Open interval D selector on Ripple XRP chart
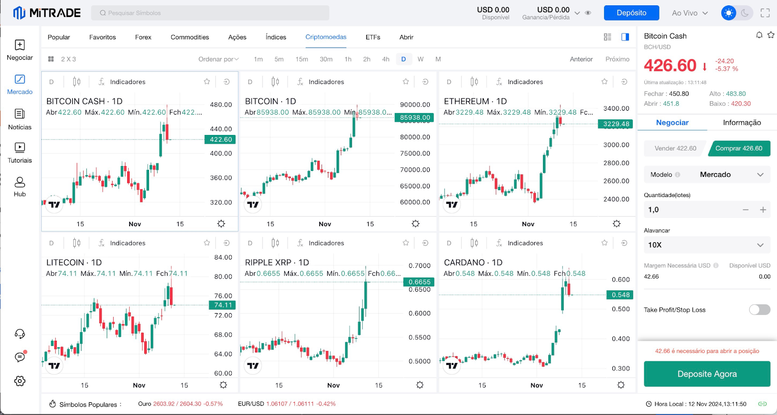777x415 pixels. point(250,243)
